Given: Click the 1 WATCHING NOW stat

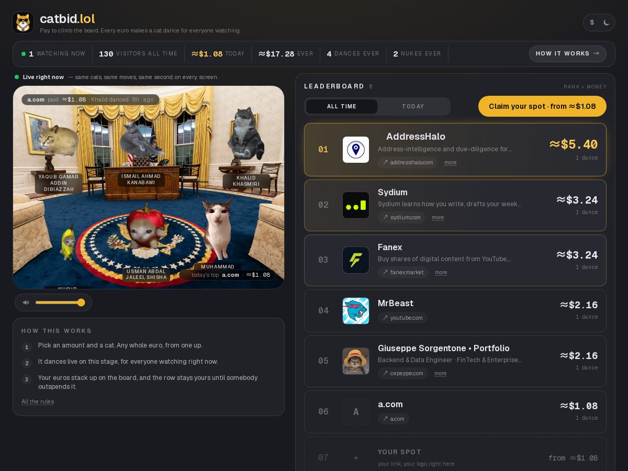Looking at the screenshot, I should [x=53, y=54].
